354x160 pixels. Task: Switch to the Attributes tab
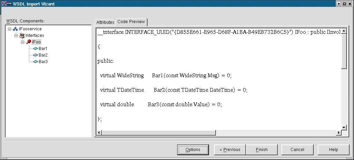105,22
